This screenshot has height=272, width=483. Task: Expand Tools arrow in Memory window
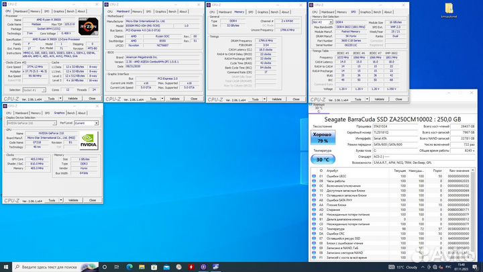coord(264,99)
